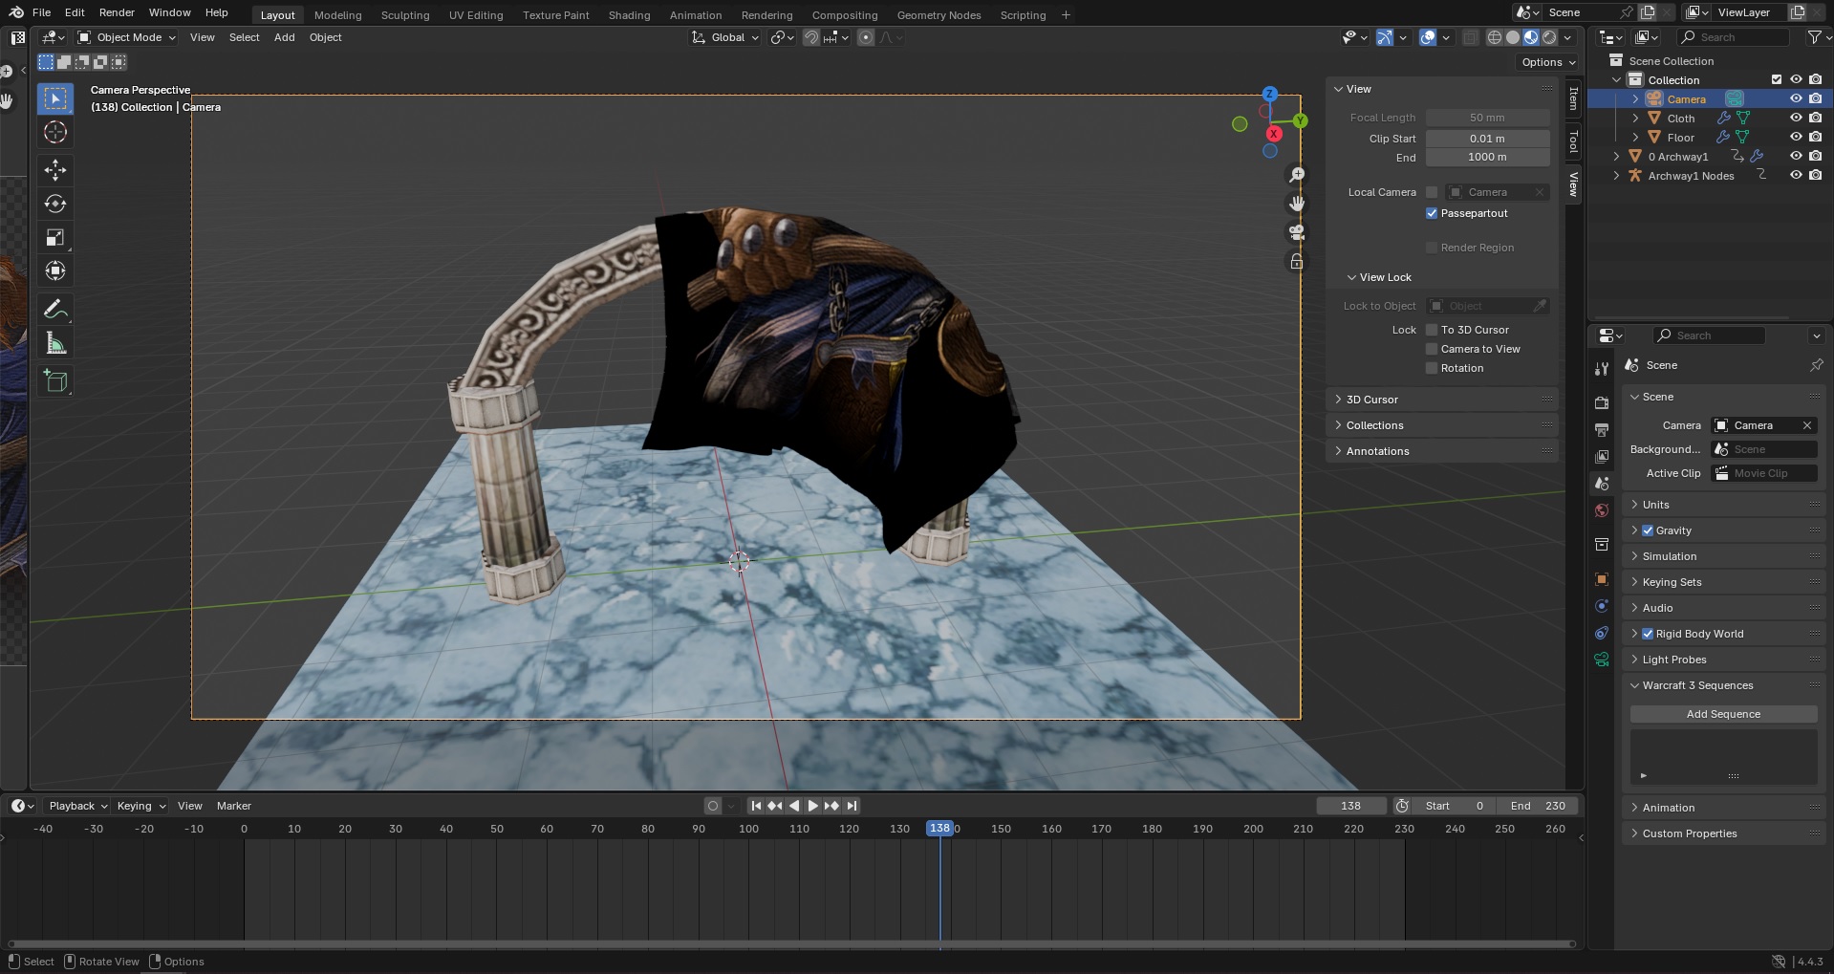1834x974 pixels.
Task: Enable Lock Camera to View
Action: pos(1432,349)
